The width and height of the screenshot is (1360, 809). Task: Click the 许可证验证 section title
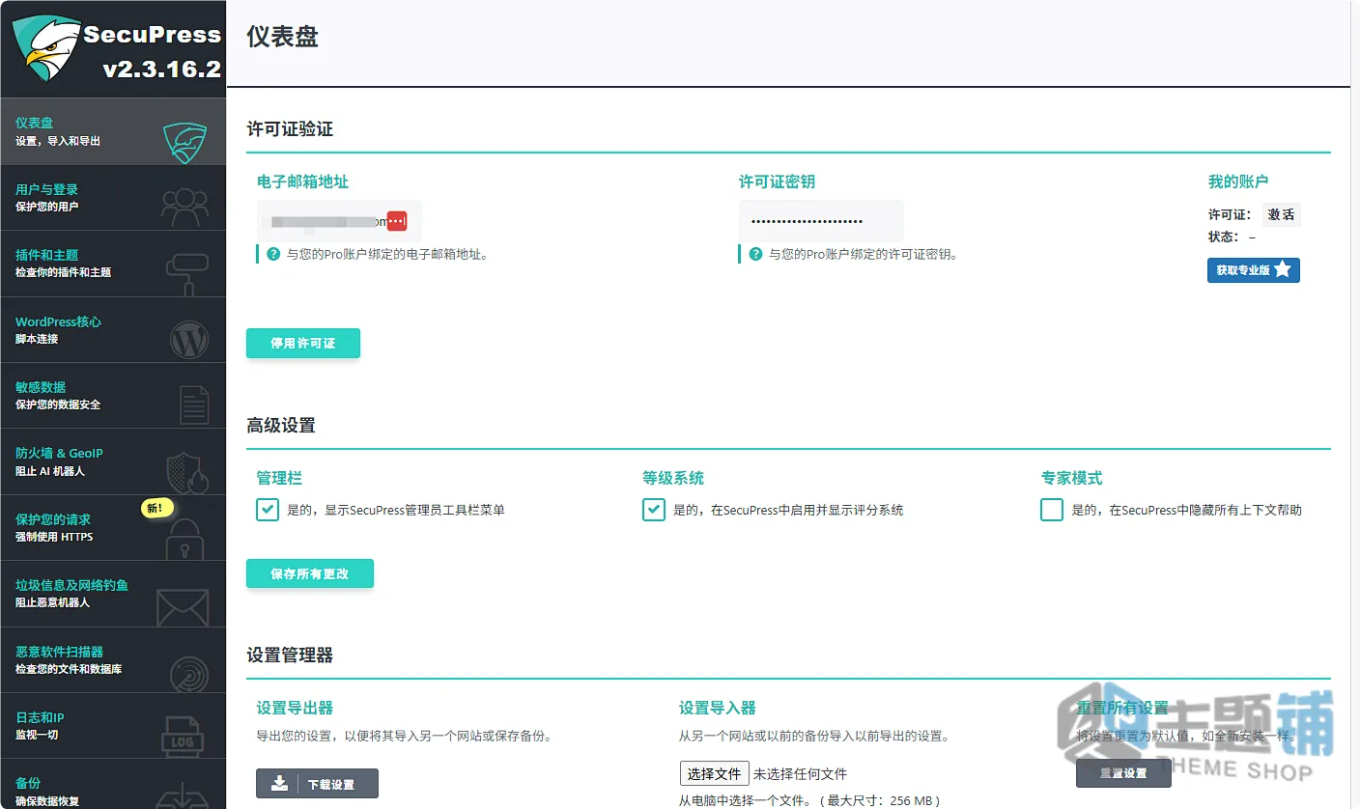(290, 129)
